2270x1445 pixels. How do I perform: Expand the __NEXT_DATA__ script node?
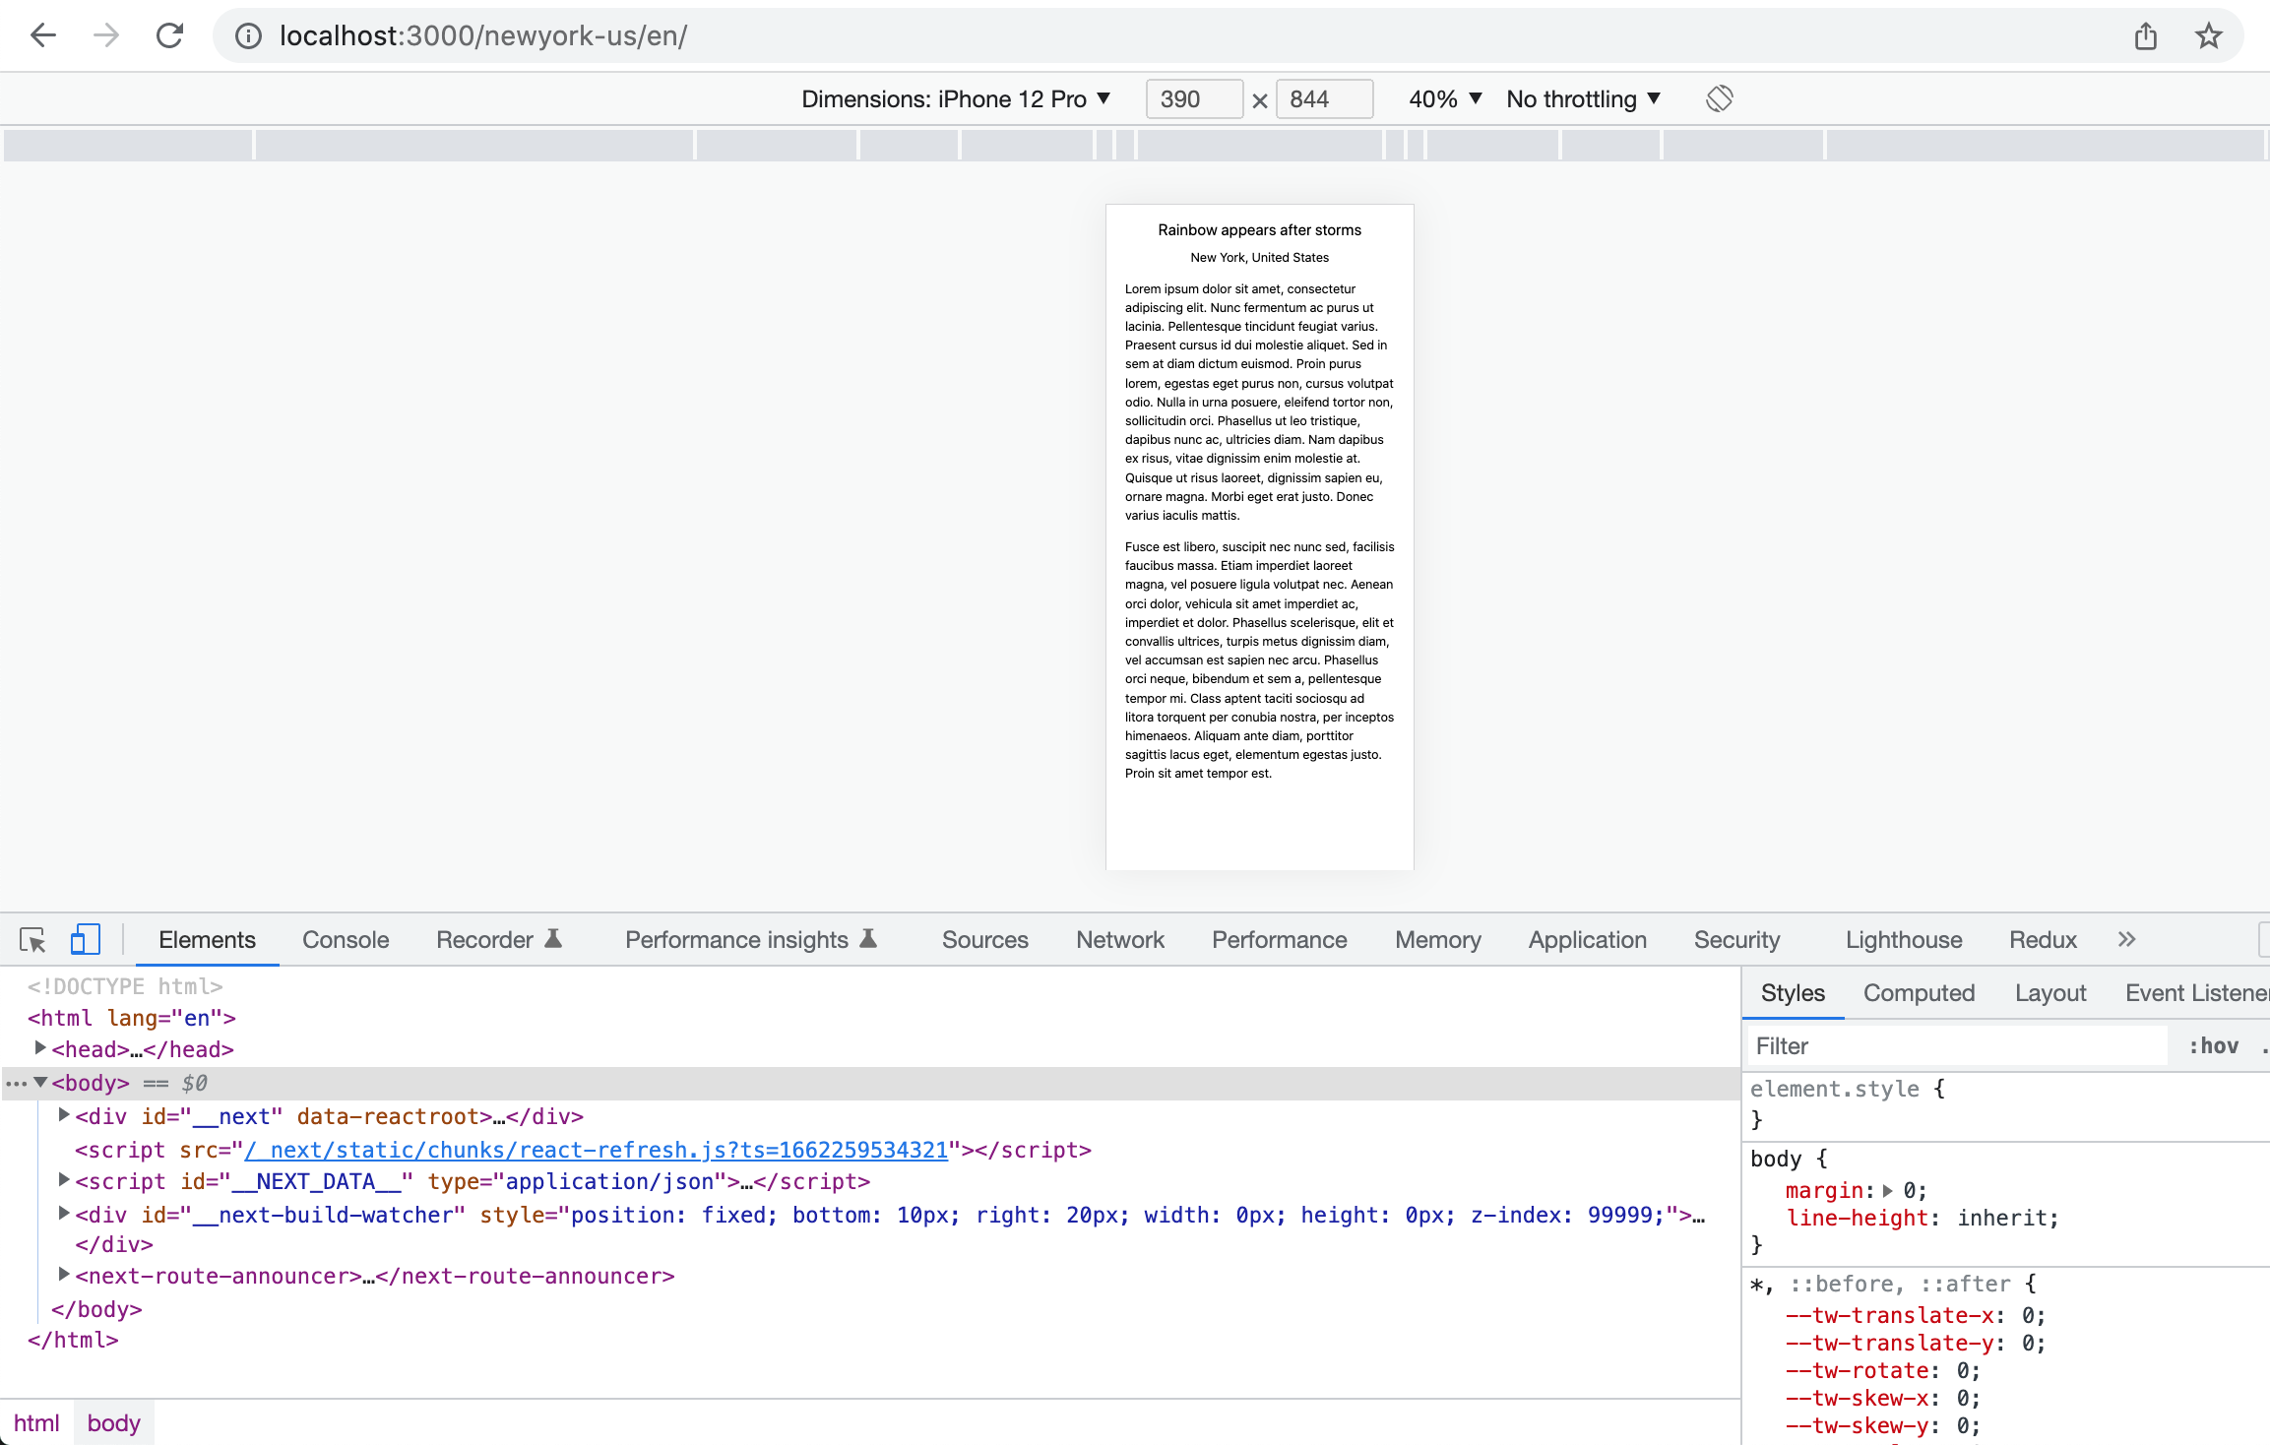(x=64, y=1180)
